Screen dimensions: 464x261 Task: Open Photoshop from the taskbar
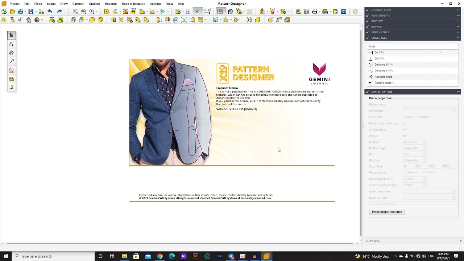[219, 256]
